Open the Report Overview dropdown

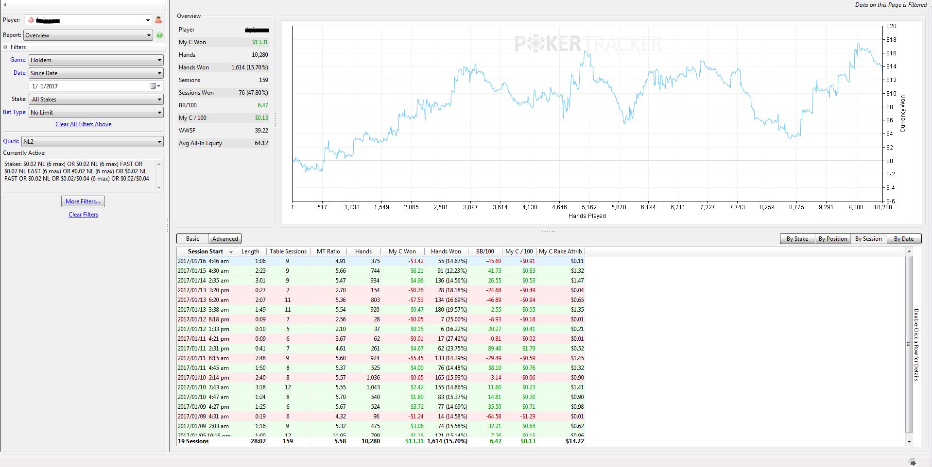(88, 35)
